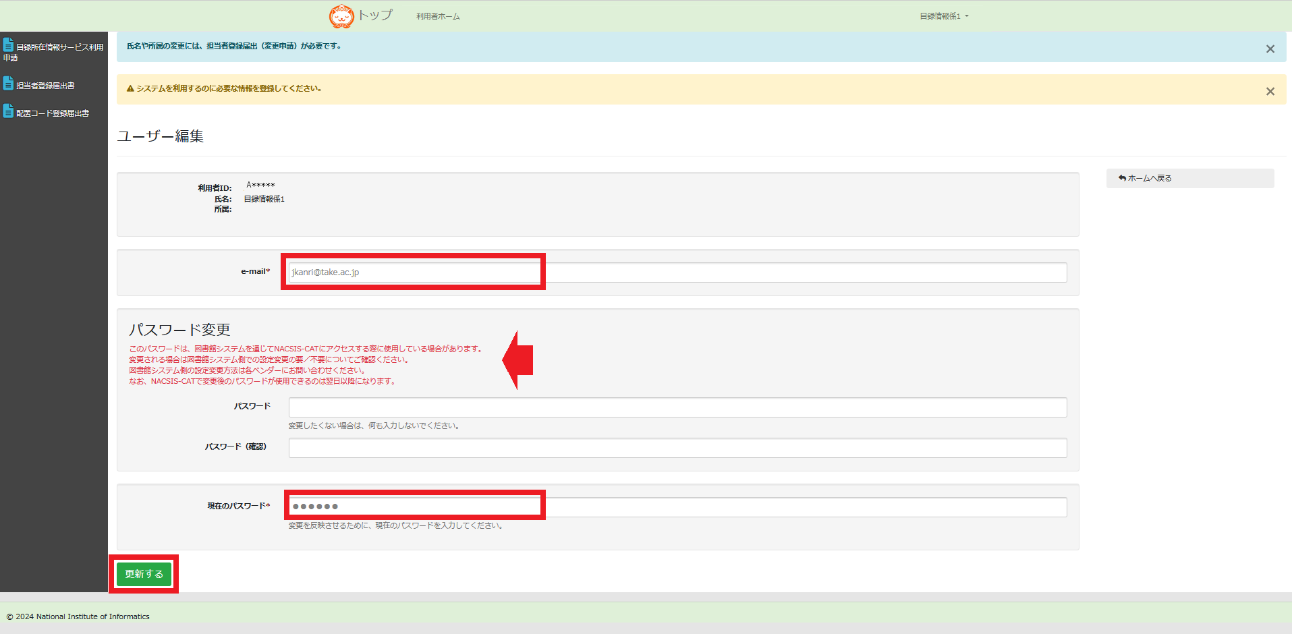This screenshot has height=634, width=1292.
Task: Click document icon beside 配置コード登録届出書
Action: (8, 111)
